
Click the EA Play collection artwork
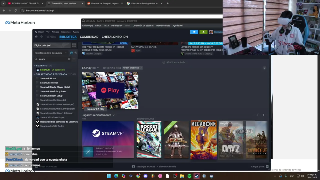[x=110, y=90]
